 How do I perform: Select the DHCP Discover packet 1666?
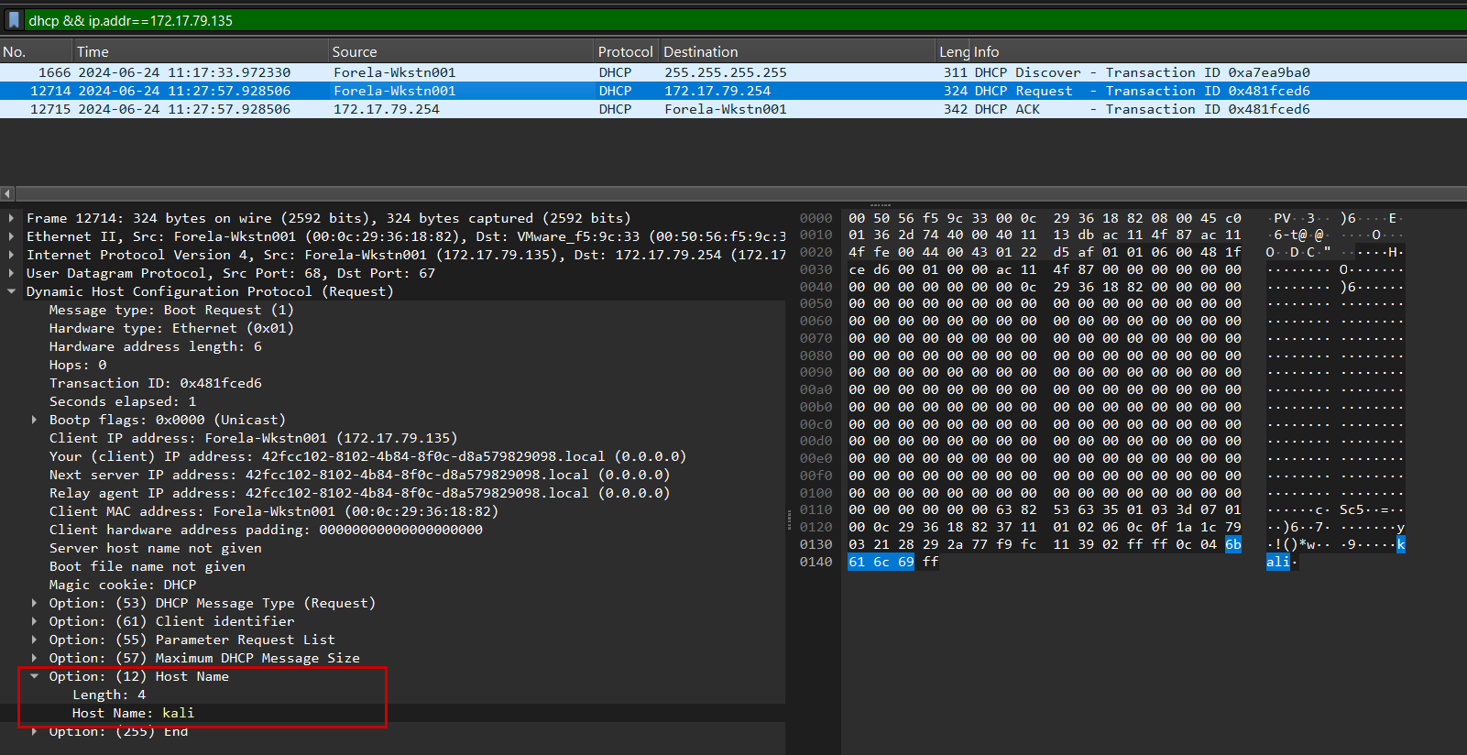[641, 72]
